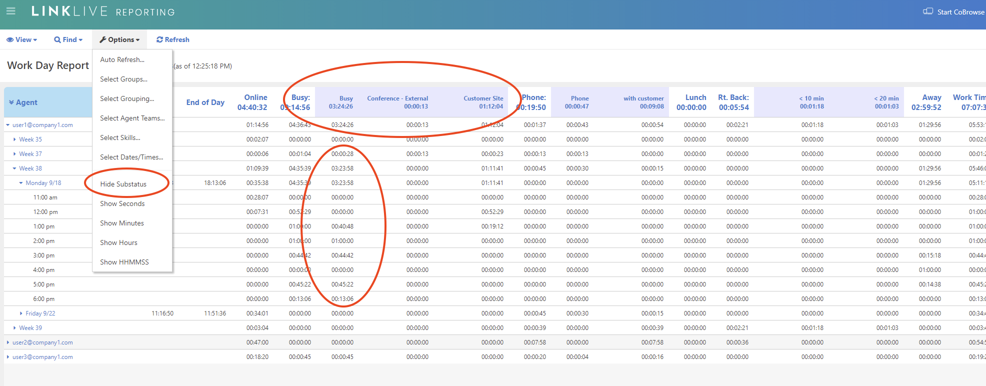Click the Refresh arrows icon
The height and width of the screenshot is (386, 986).
pyautogui.click(x=159, y=39)
